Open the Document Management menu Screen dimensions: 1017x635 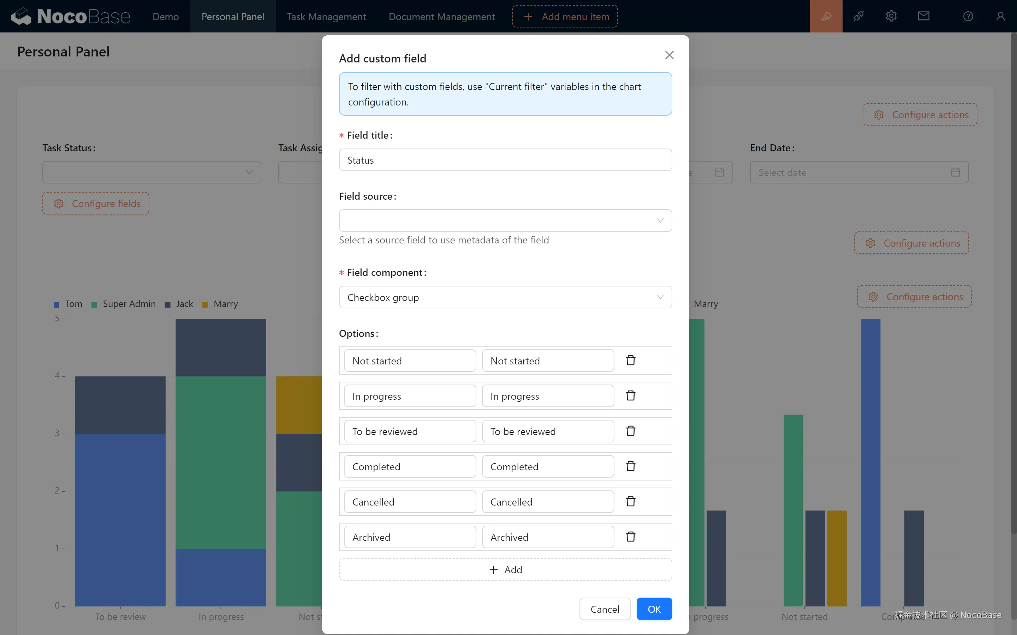coord(442,16)
